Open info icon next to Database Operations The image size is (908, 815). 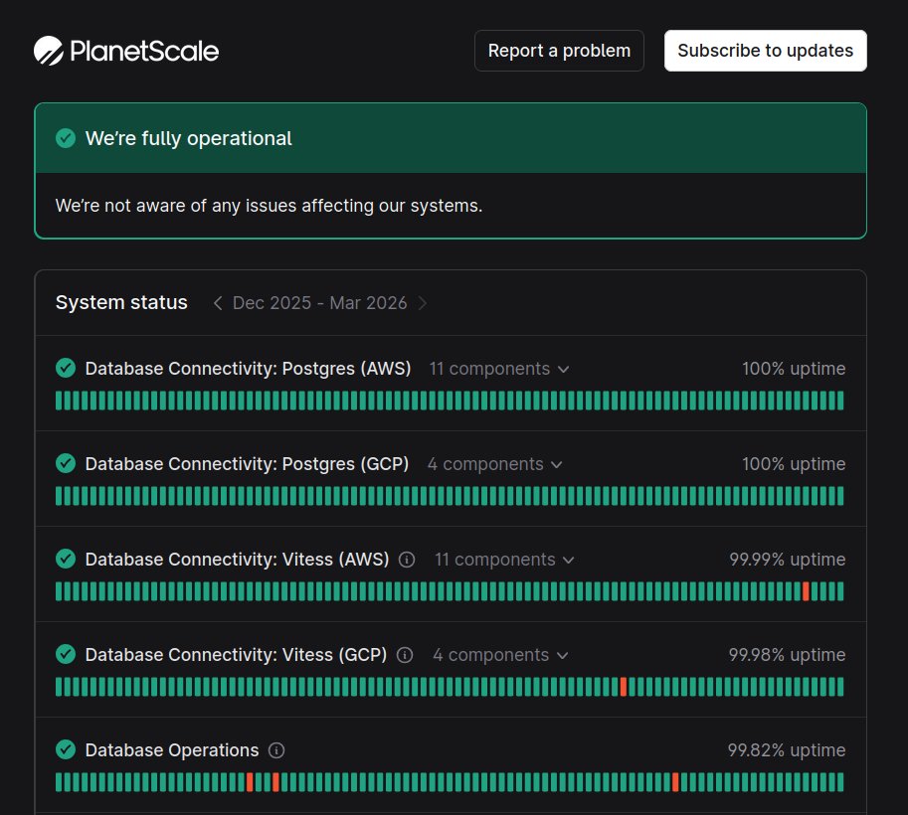276,750
